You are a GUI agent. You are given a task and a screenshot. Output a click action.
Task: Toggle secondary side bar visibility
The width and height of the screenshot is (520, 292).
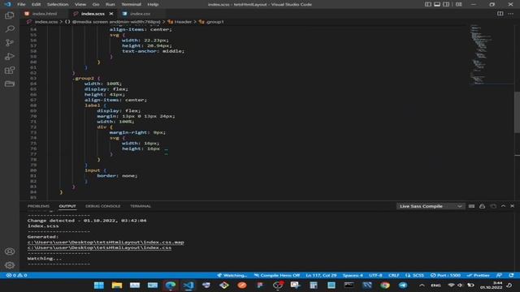click(x=446, y=4)
